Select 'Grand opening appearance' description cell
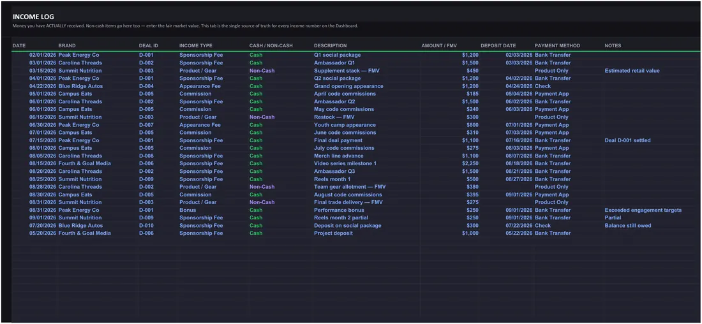Screen dimensions: 702x324 tap(348, 86)
